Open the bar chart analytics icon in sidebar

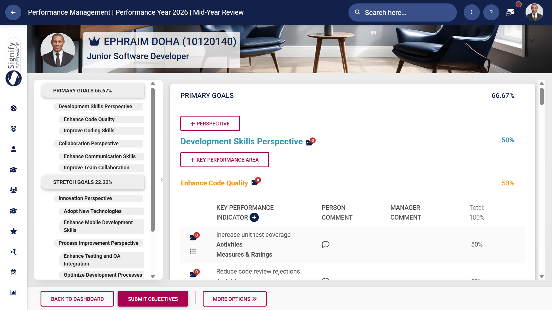(x=13, y=293)
